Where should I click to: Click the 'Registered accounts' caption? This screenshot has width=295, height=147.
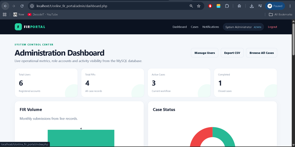click(x=30, y=91)
